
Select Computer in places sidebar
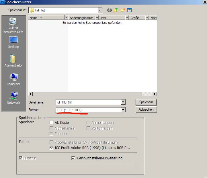(x=13, y=79)
